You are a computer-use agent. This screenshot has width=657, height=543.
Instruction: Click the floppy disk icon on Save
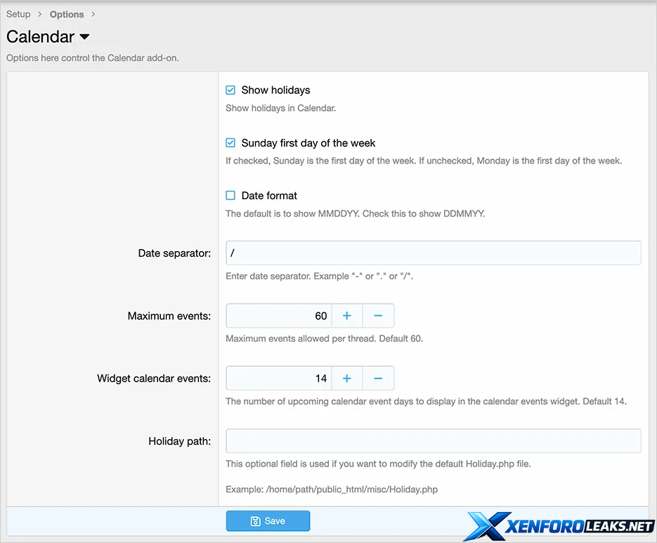point(255,521)
